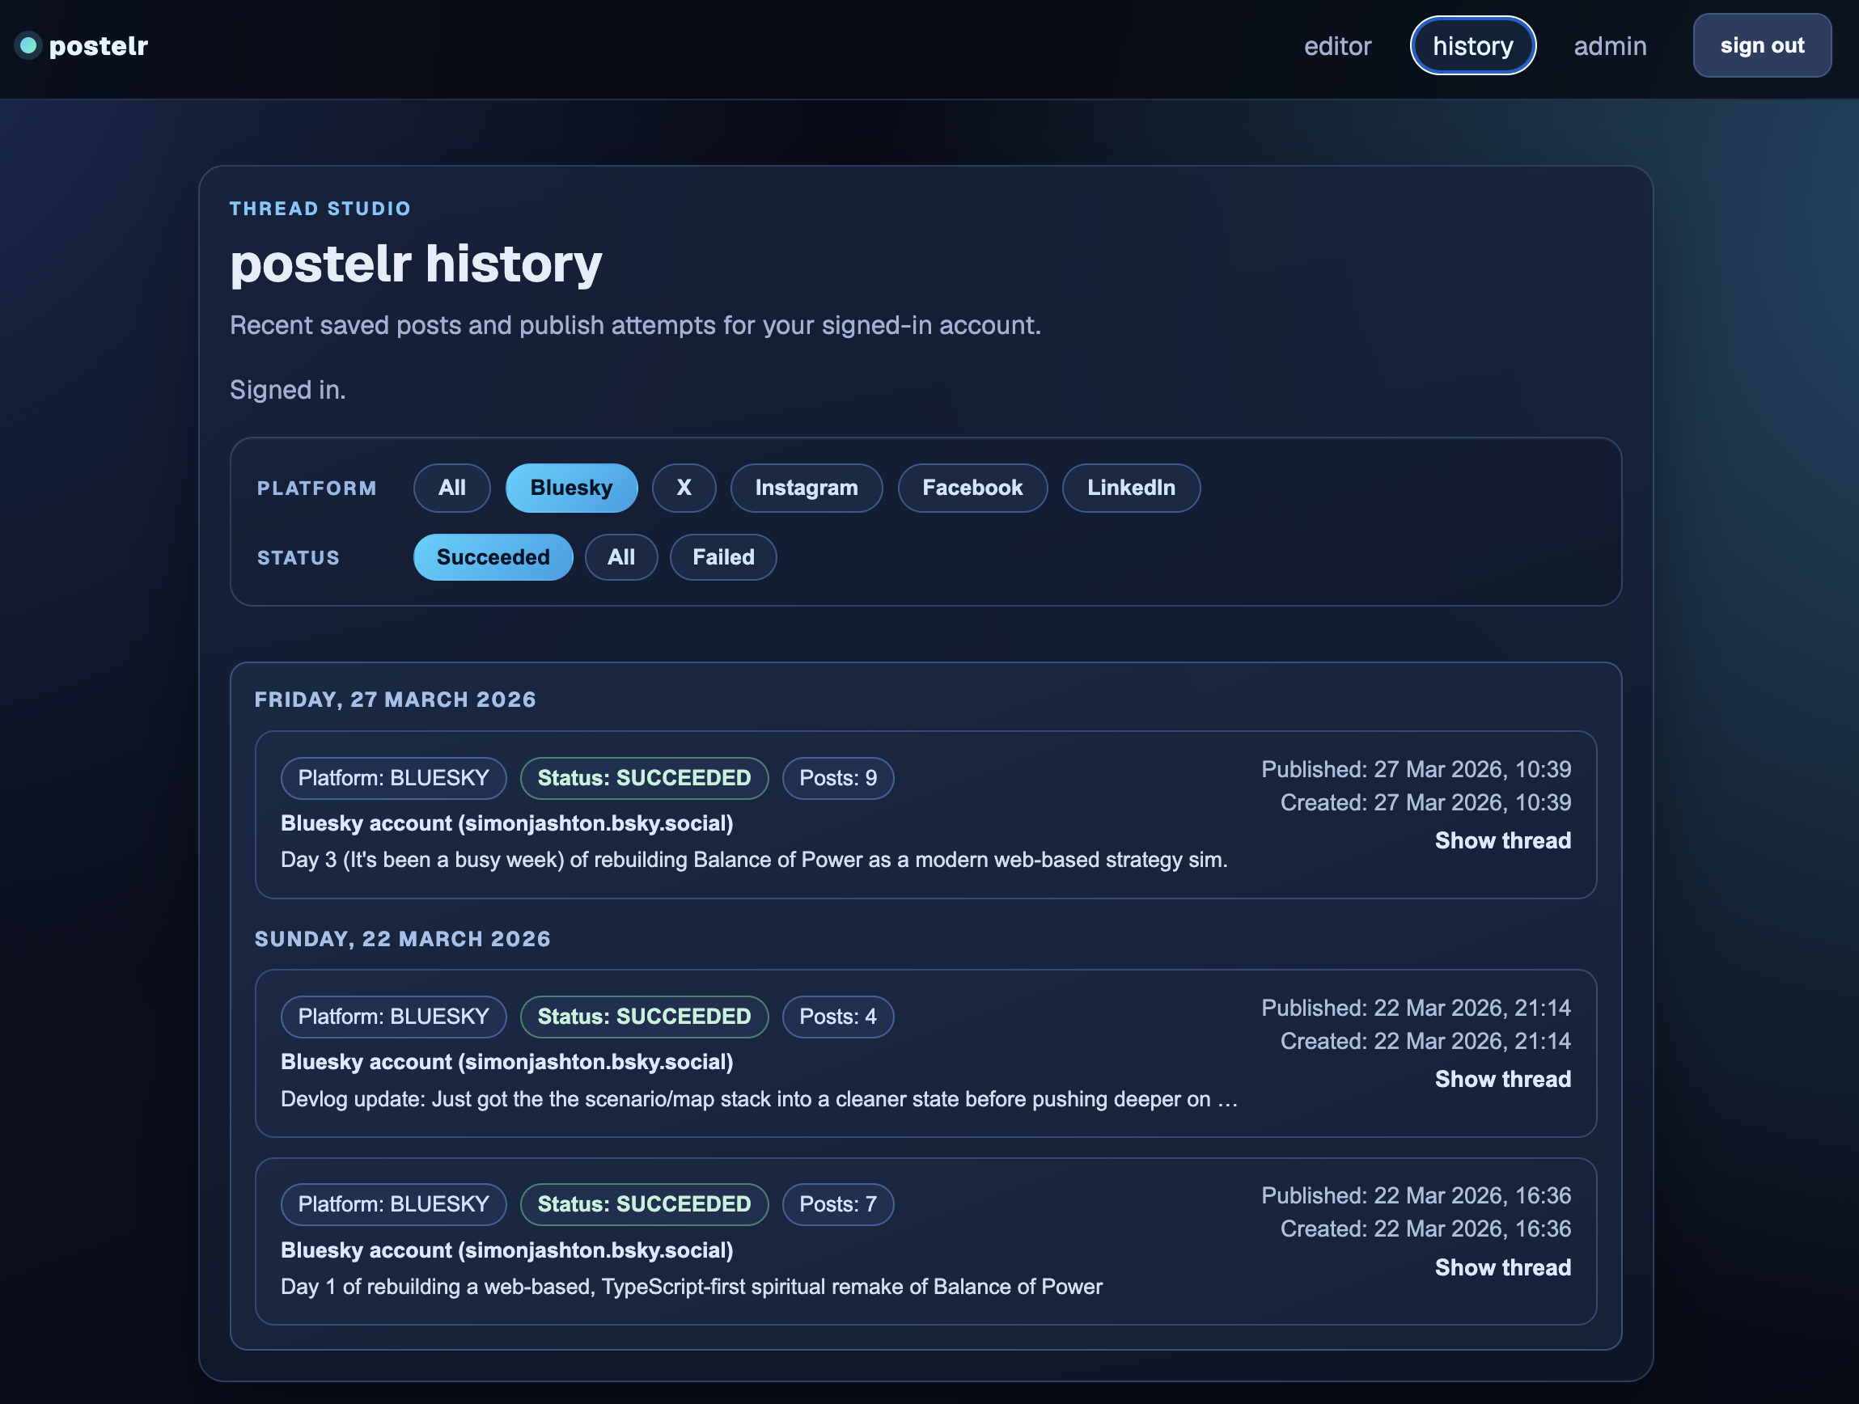Click Status: SUCCEEDED badge on Day 1 post
This screenshot has width=1859, height=1404.
point(645,1204)
